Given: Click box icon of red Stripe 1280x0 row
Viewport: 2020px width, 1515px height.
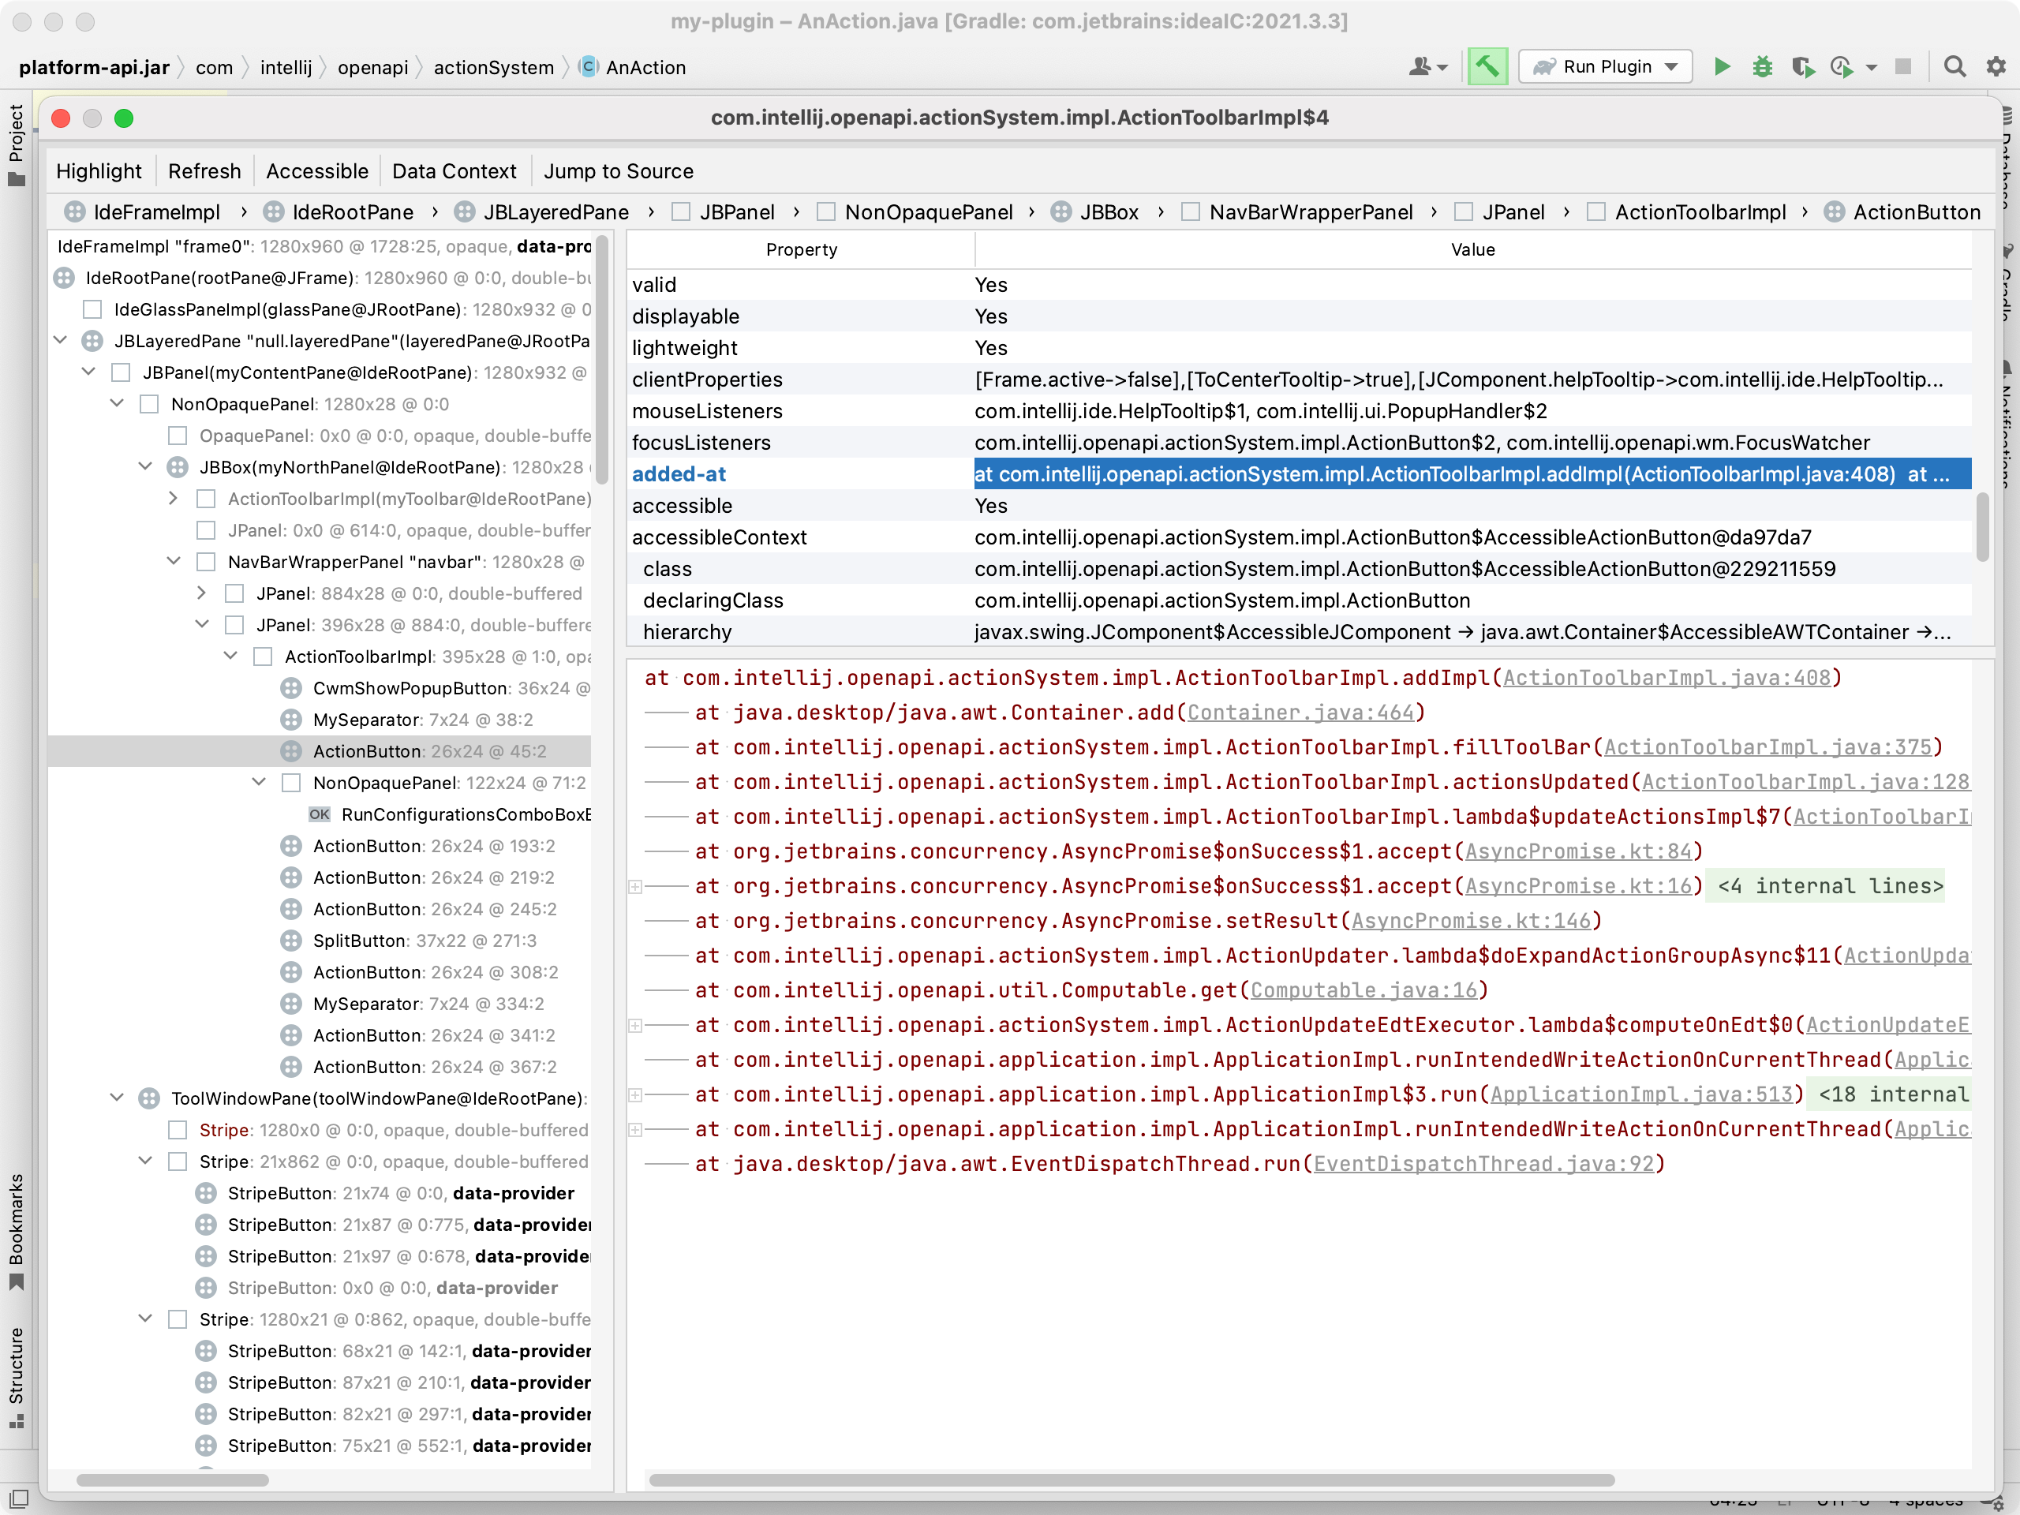Looking at the screenshot, I should tap(178, 1131).
